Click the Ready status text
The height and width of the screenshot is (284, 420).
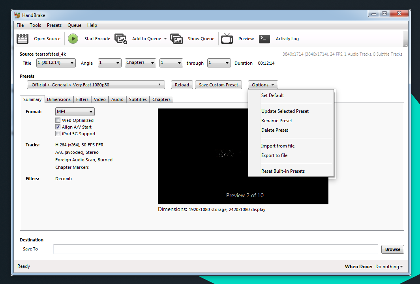[24, 266]
